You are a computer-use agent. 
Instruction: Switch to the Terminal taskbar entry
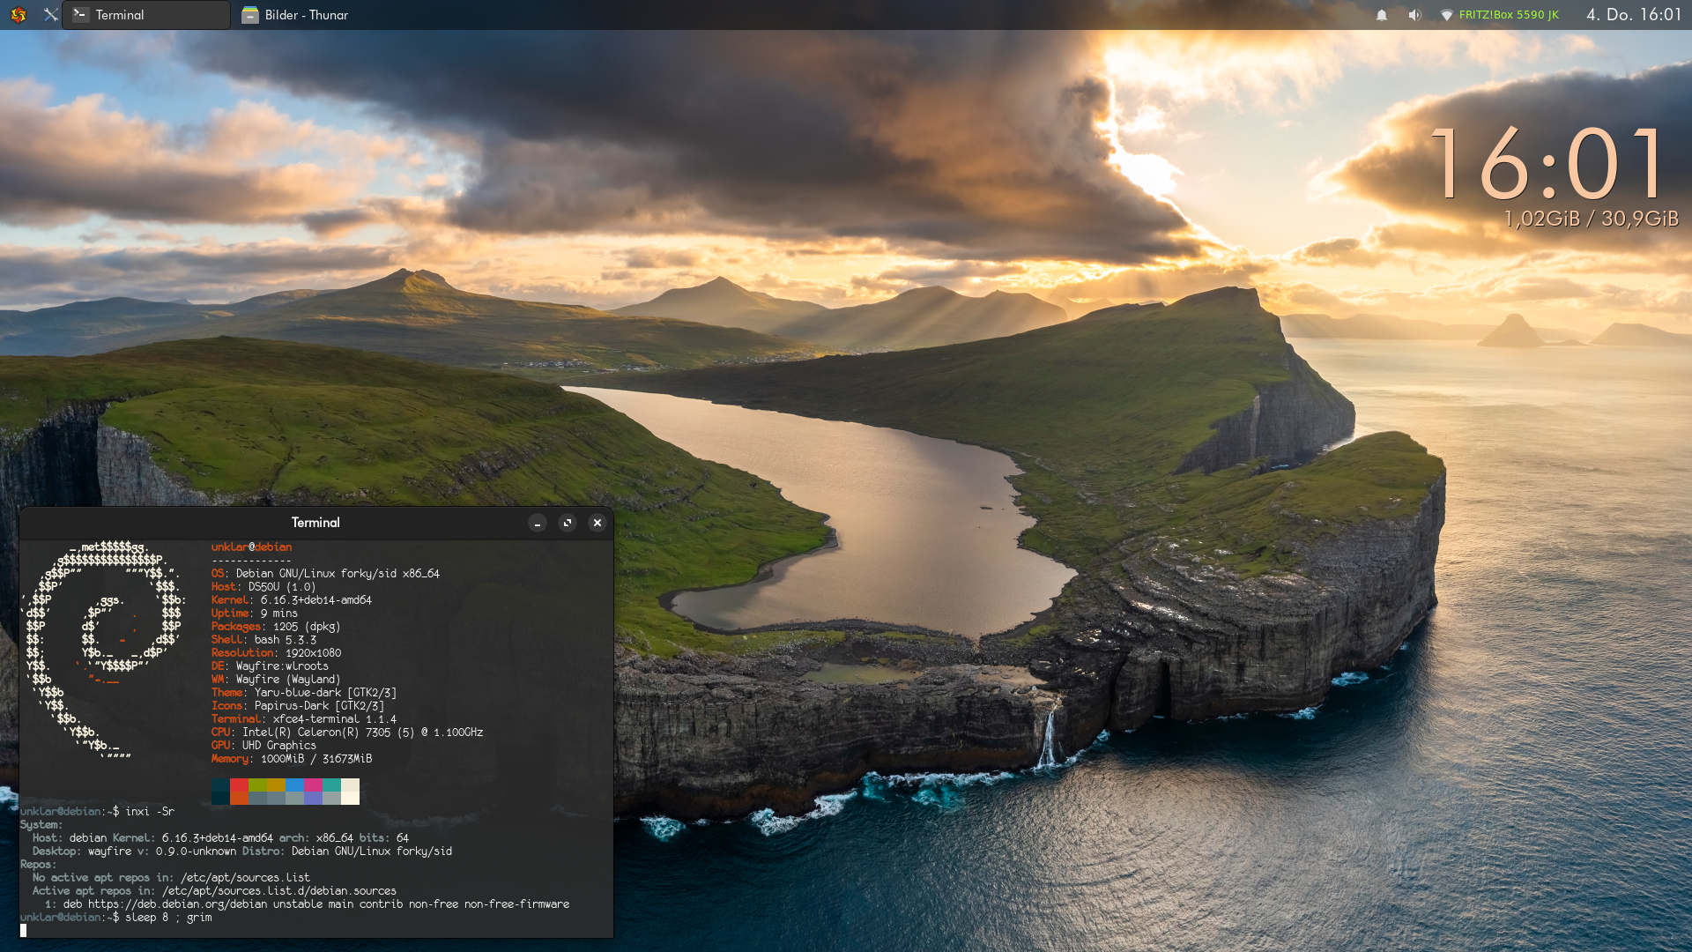tap(145, 15)
